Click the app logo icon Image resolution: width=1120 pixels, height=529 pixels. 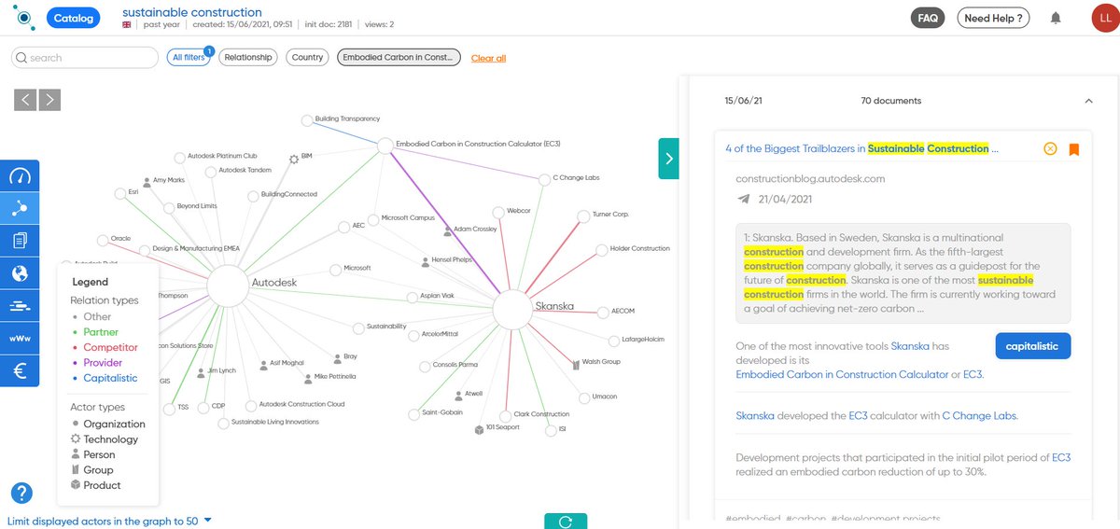click(22, 17)
